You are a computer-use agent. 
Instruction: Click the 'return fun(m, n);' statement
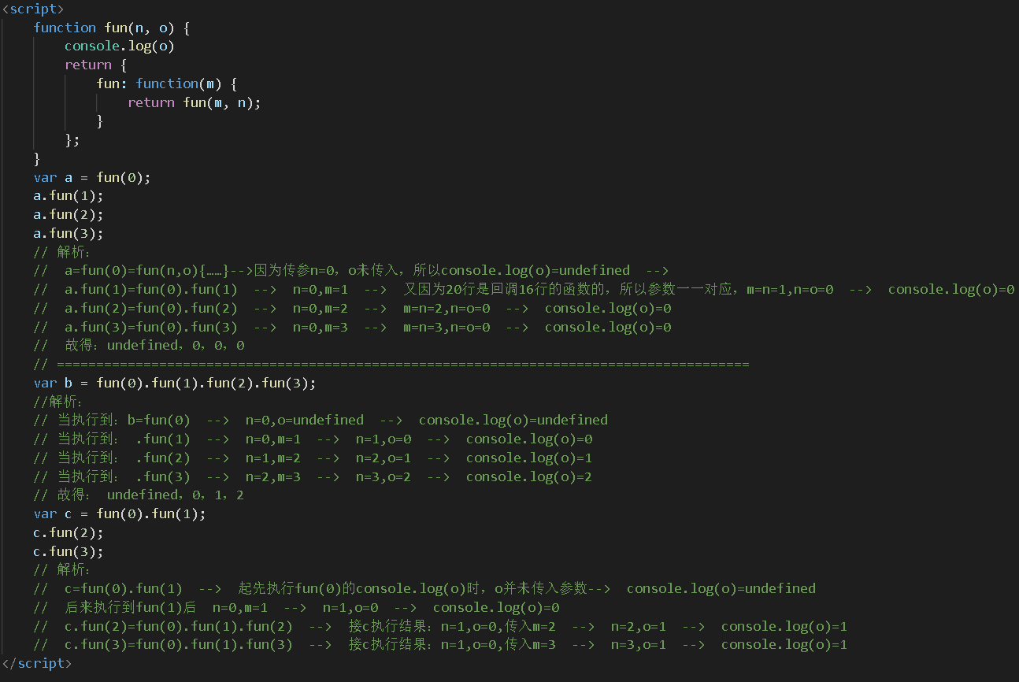pyautogui.click(x=194, y=102)
